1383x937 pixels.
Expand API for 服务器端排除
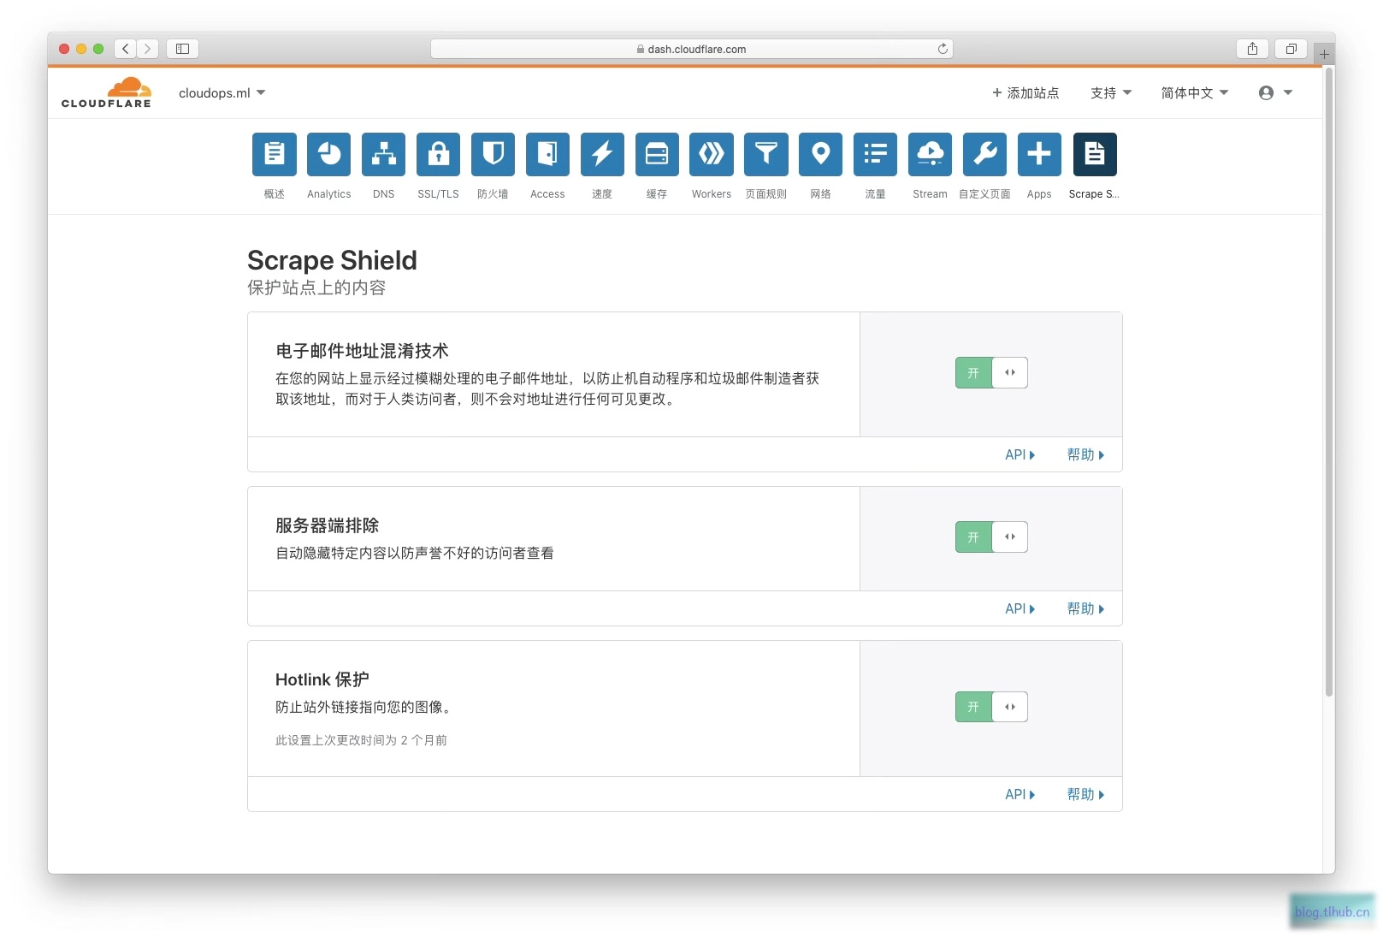[x=1020, y=608]
